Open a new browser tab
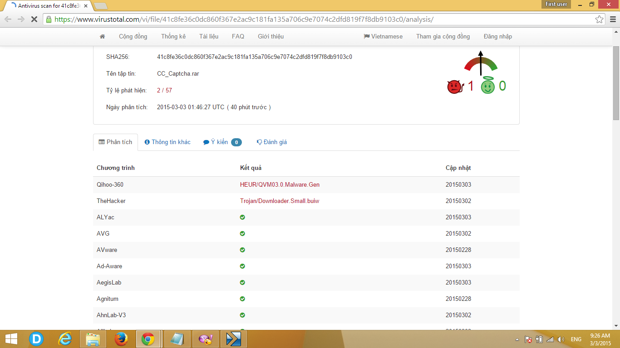This screenshot has height=348, width=620. (x=101, y=6)
